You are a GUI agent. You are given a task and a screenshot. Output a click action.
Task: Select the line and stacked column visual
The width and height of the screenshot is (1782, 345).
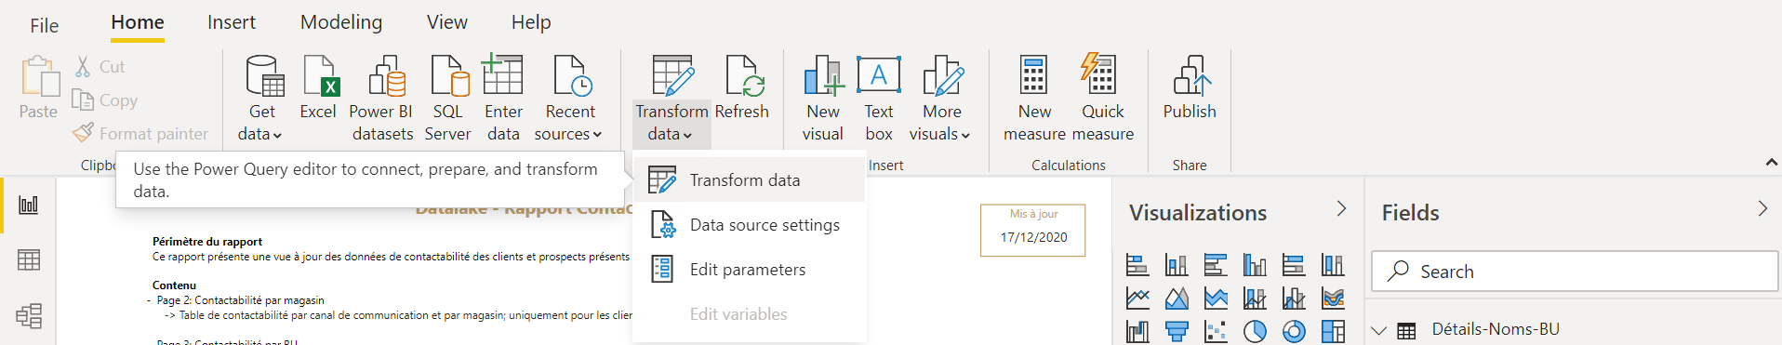[1255, 299]
